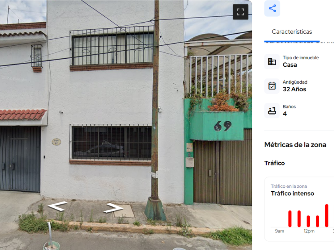Move street view left with arrow
The width and height of the screenshot is (334, 250).
57,206
